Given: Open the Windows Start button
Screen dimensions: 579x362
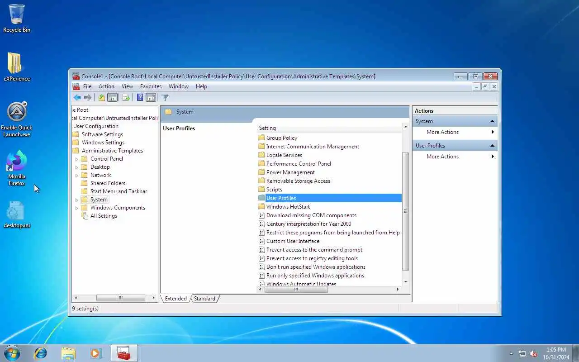Looking at the screenshot, I should [x=12, y=353].
